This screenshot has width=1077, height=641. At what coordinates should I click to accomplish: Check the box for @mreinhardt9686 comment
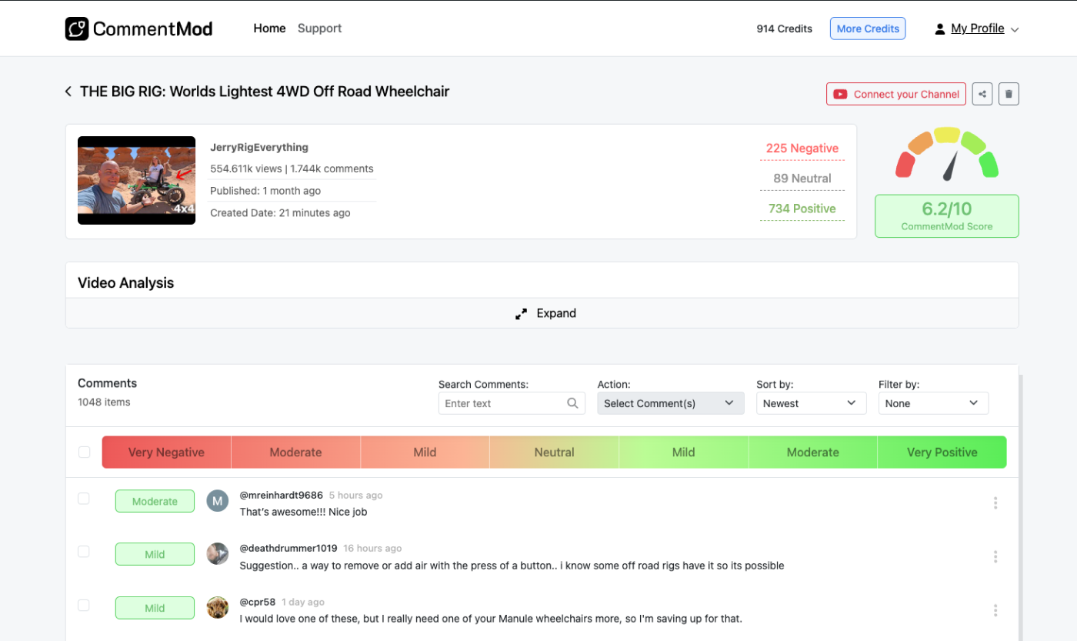click(84, 499)
